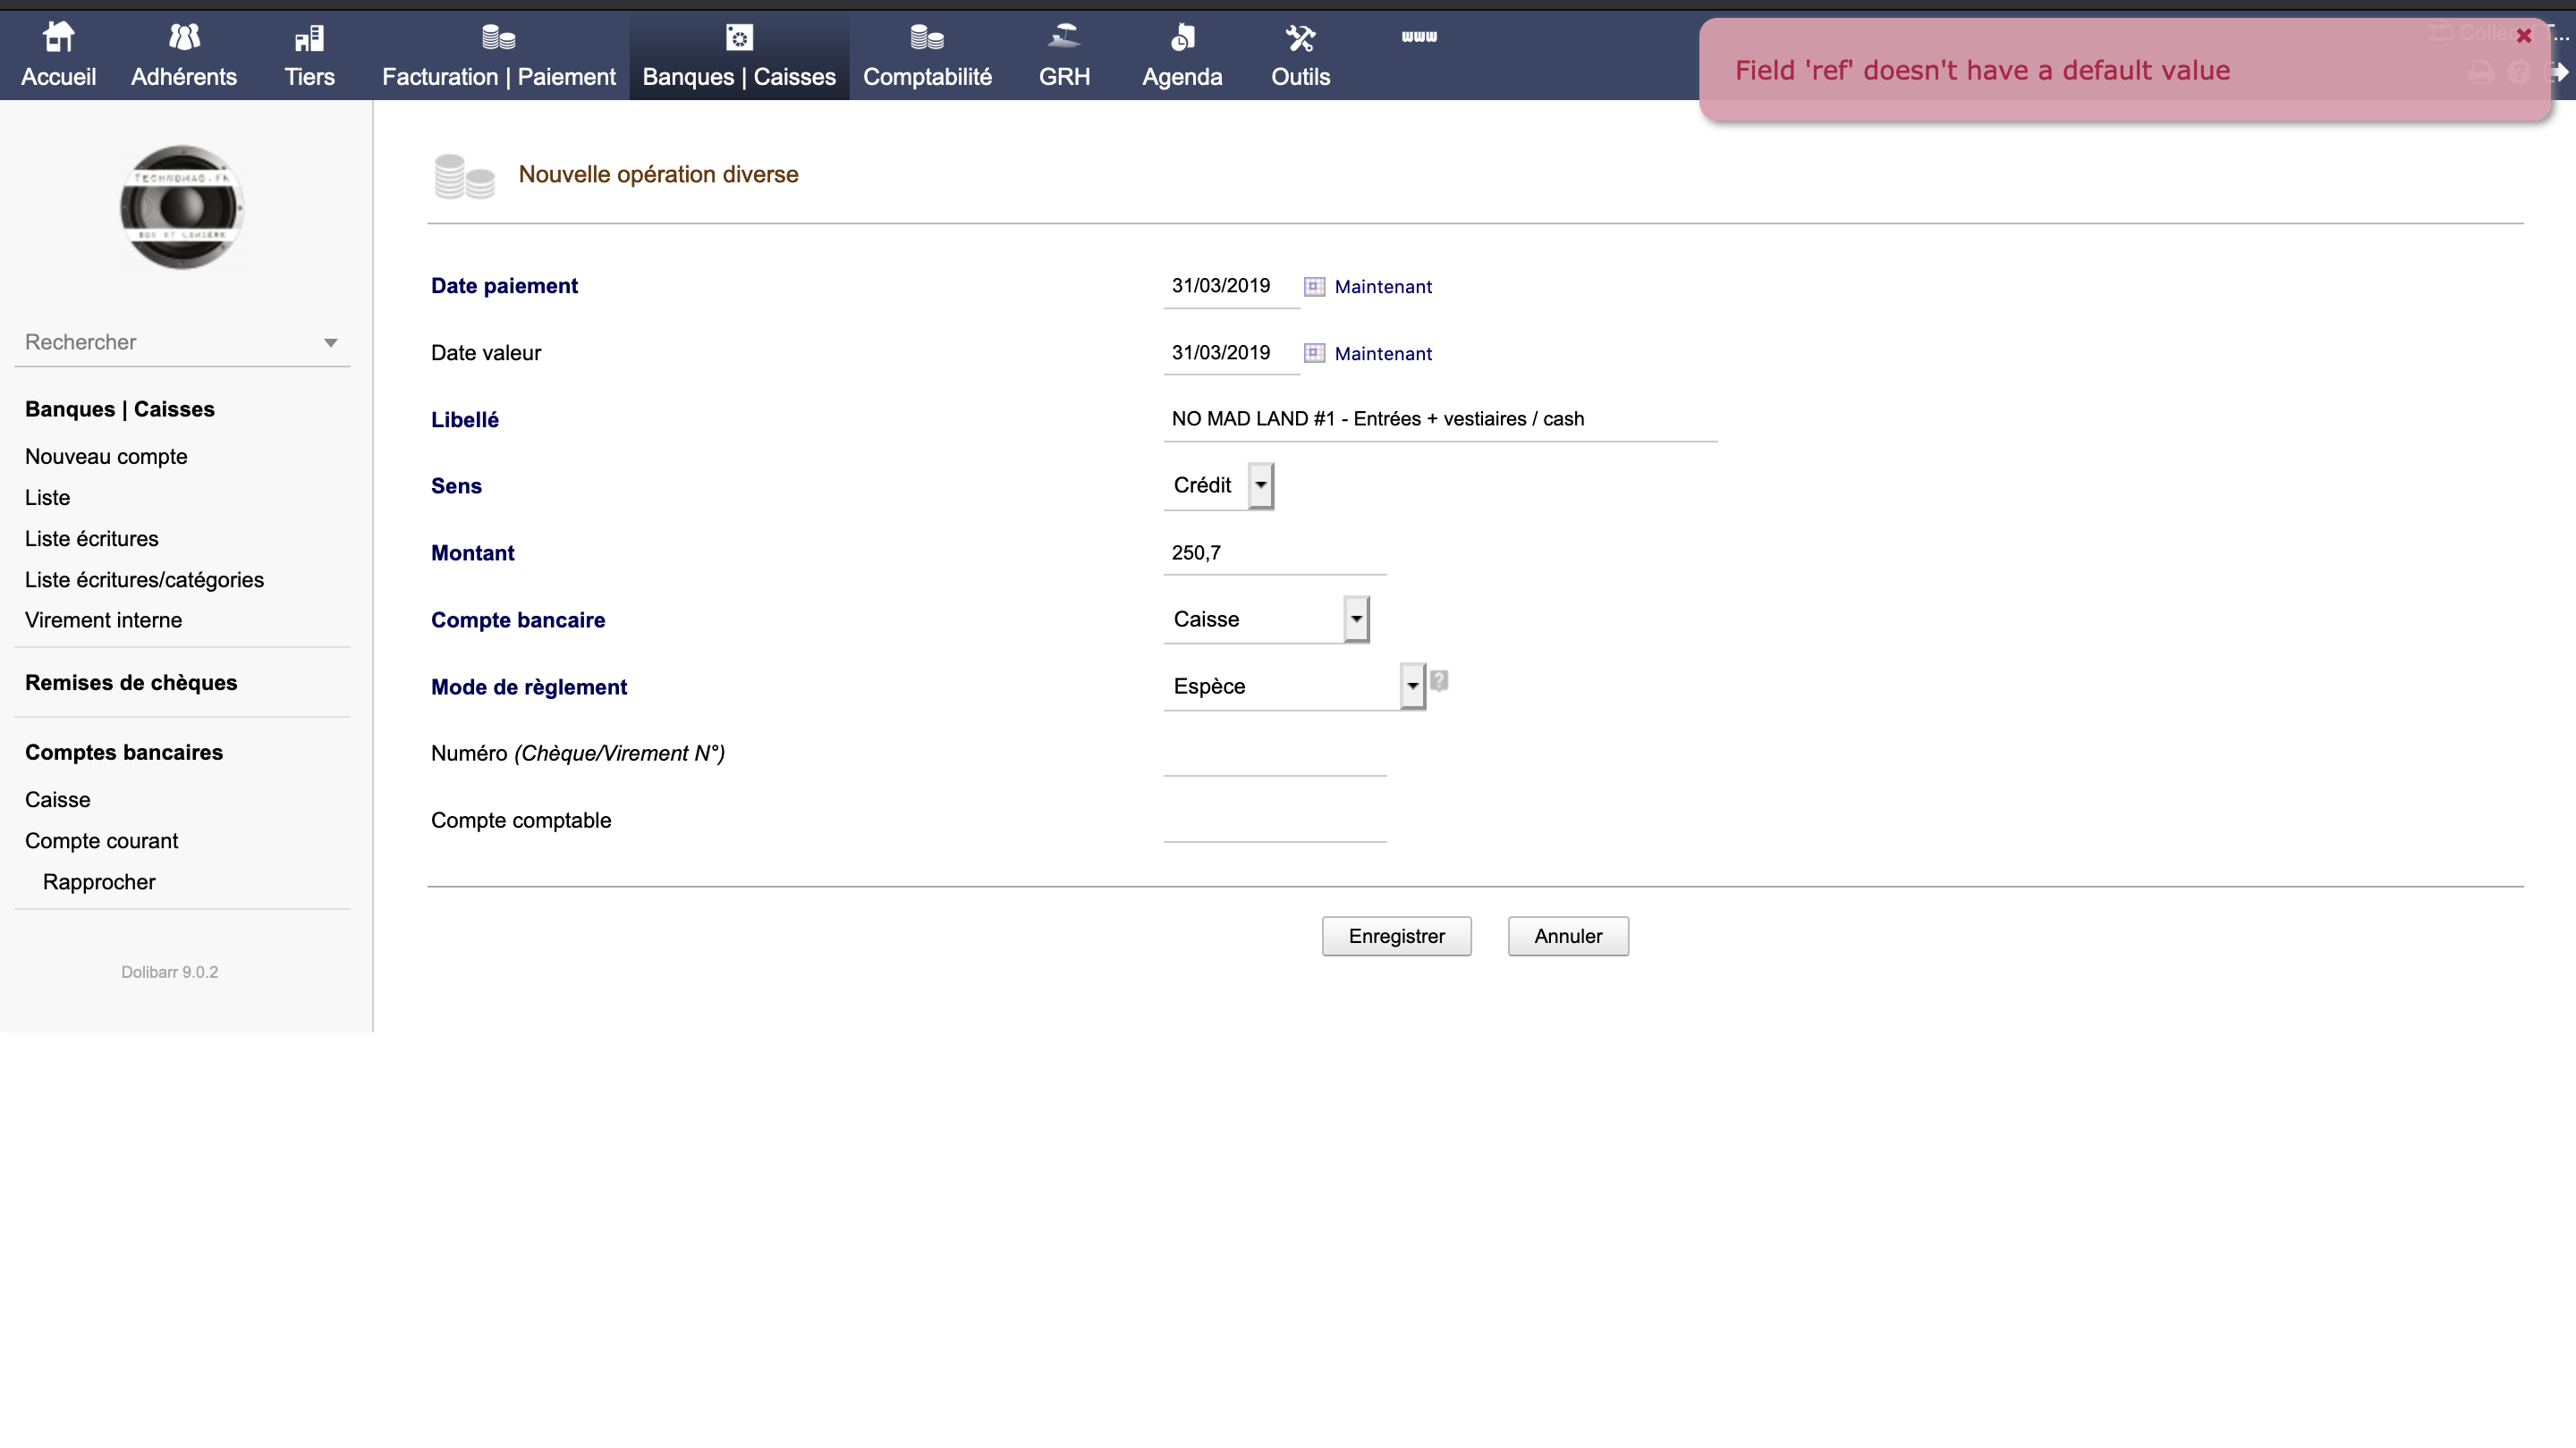
Task: Click the Annuler button
Action: [1568, 937]
